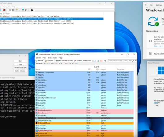Open the blue filter funnel icon in DebugView
Viewport: 164px width, 137px height.
[x=23, y=10]
